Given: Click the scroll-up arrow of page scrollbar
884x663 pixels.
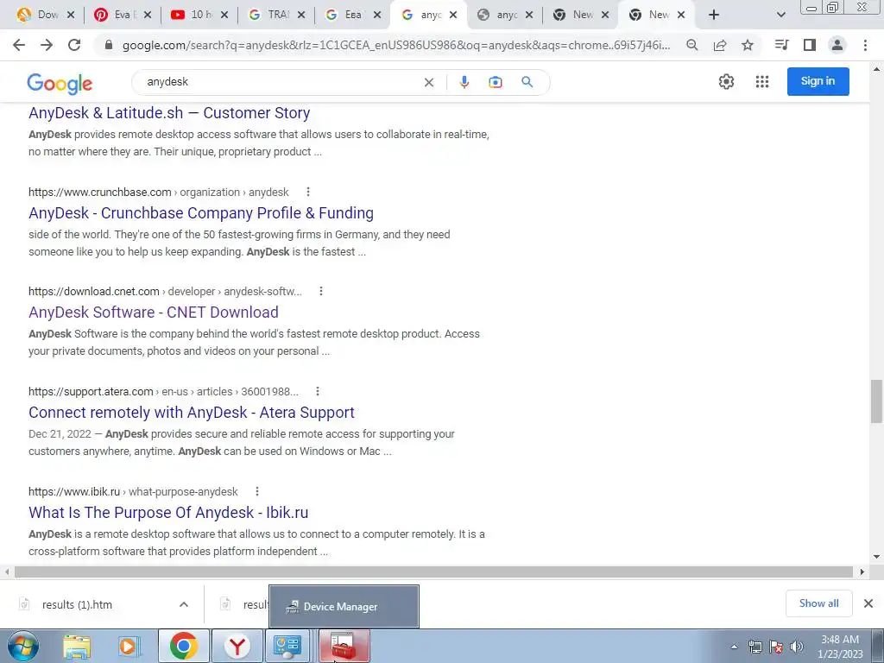Looking at the screenshot, I should click(876, 69).
